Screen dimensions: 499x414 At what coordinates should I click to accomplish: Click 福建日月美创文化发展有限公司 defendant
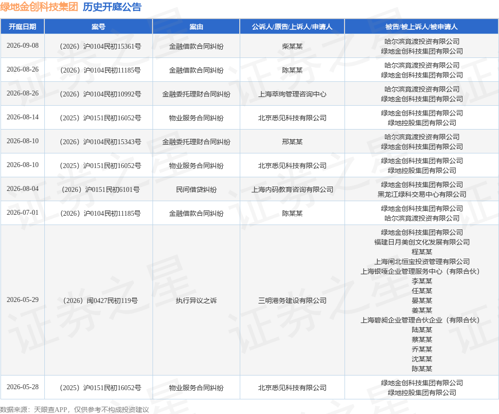click(x=422, y=242)
